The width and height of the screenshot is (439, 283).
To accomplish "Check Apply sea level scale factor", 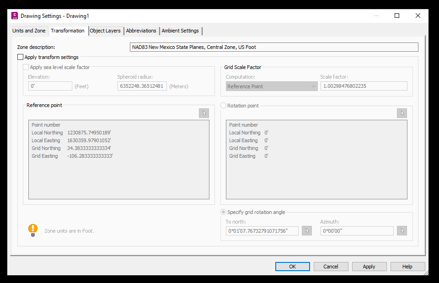I will (x=26, y=67).
